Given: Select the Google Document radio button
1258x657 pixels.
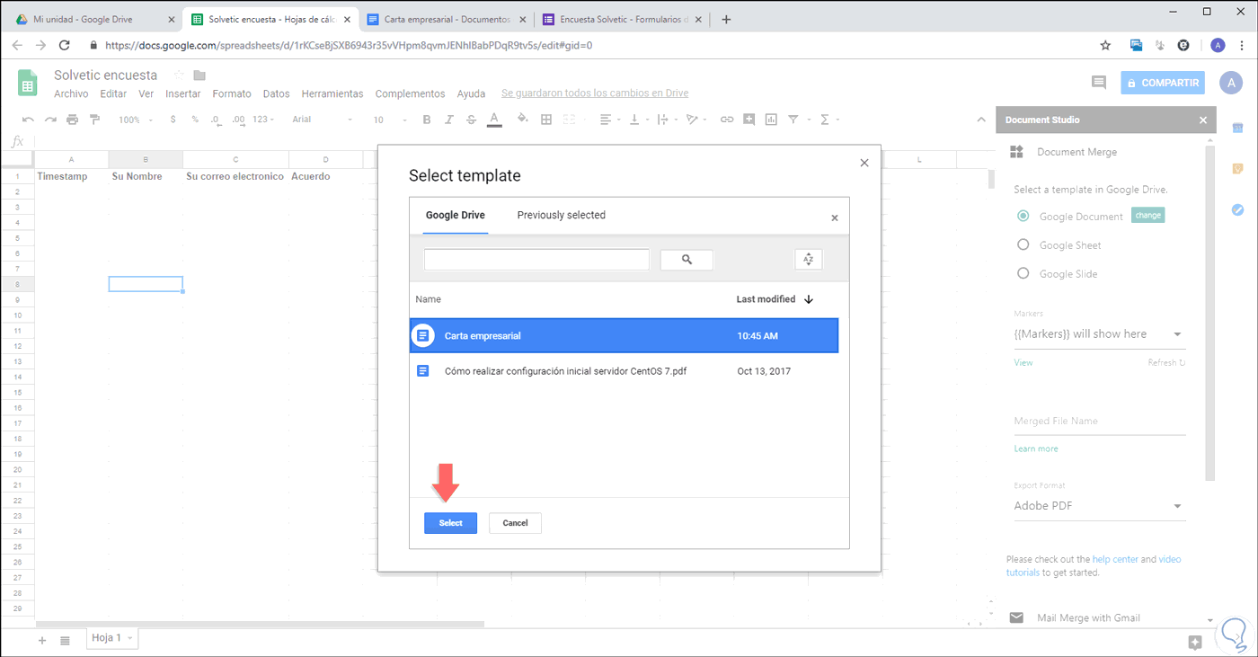Looking at the screenshot, I should 1023,216.
